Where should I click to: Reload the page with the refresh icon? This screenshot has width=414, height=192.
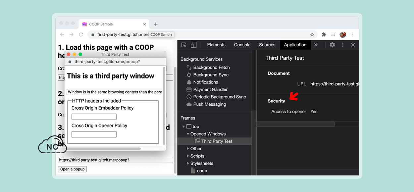[81, 34]
